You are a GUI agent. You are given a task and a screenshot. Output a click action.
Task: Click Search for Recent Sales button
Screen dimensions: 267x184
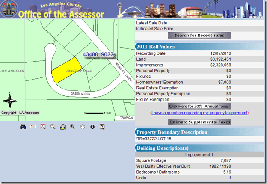199,35
